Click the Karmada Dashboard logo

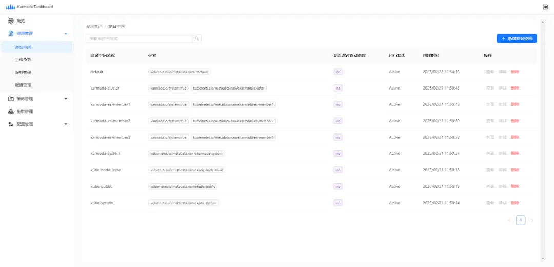pyautogui.click(x=10, y=7)
